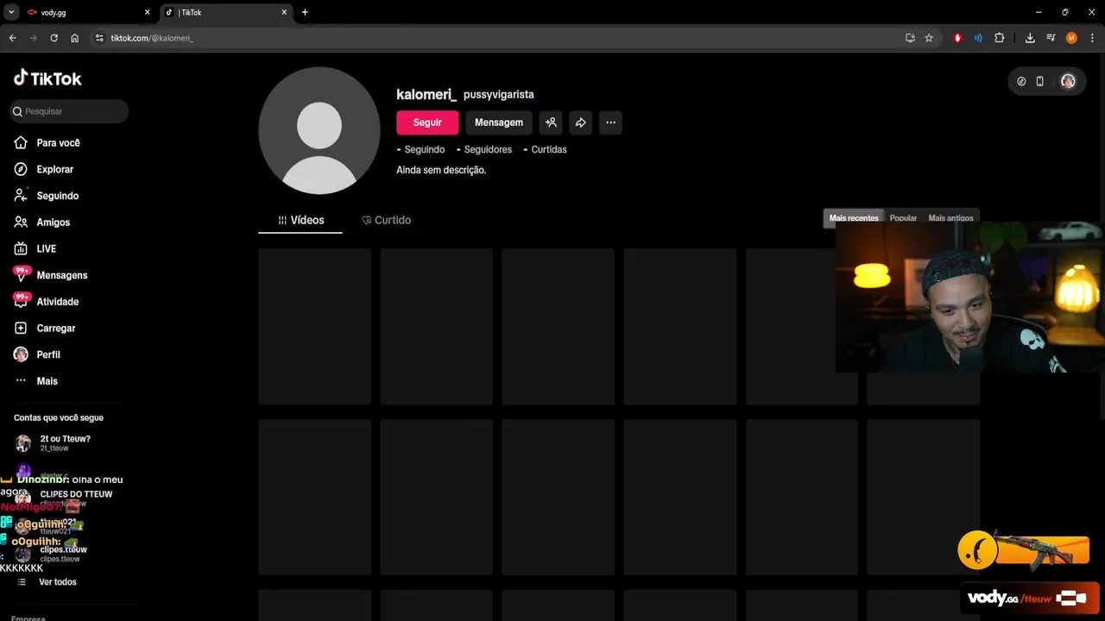Open the Amigos section
The width and height of the screenshot is (1105, 621).
[53, 223]
